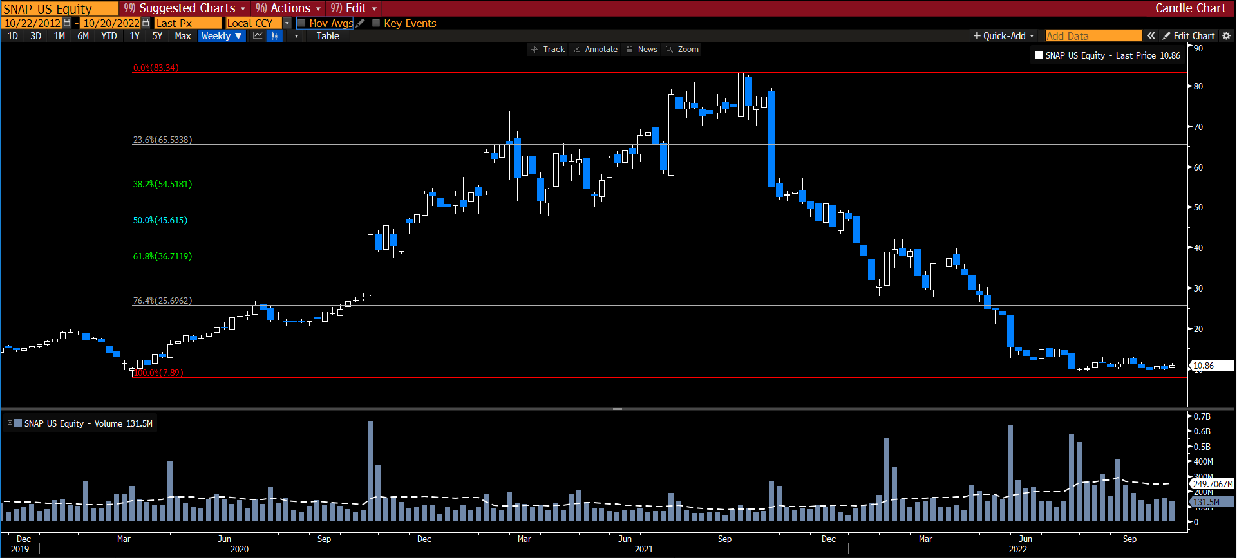Open the Edit dropdown menu
The width and height of the screenshot is (1237, 558).
pyautogui.click(x=354, y=8)
